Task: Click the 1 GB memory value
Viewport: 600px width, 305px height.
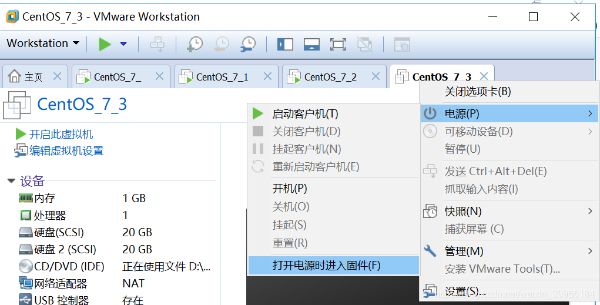Action: 134,198
